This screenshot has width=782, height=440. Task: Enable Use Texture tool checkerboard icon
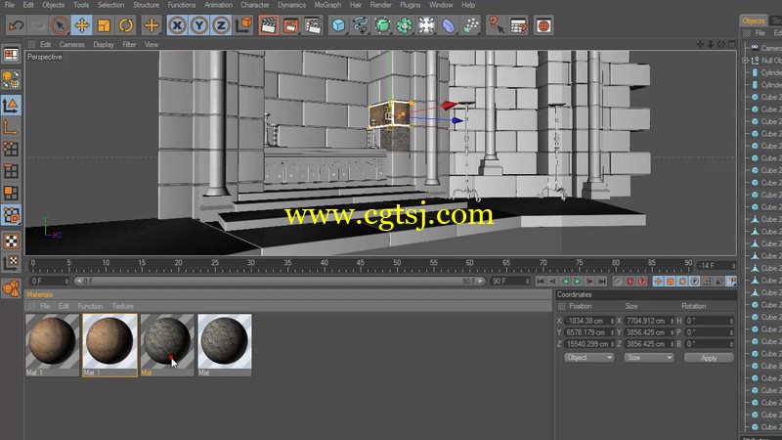coord(11,242)
